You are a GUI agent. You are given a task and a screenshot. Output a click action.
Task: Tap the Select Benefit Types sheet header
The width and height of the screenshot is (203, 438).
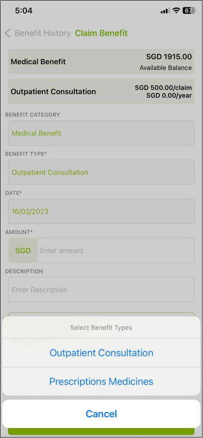click(101, 327)
